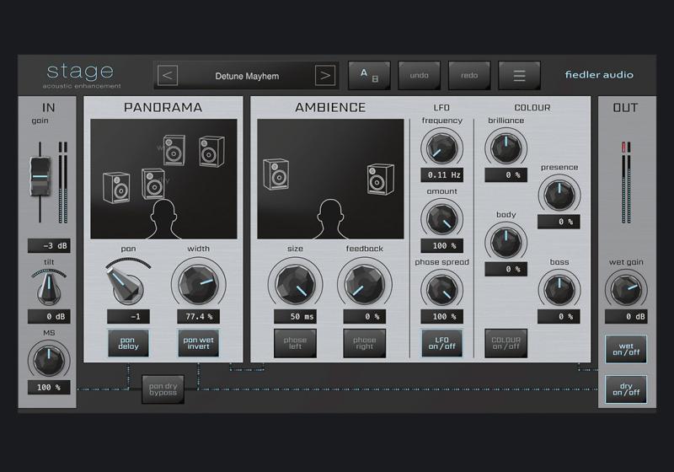
Task: Toggle wet on/off
Action: pyautogui.click(x=626, y=349)
